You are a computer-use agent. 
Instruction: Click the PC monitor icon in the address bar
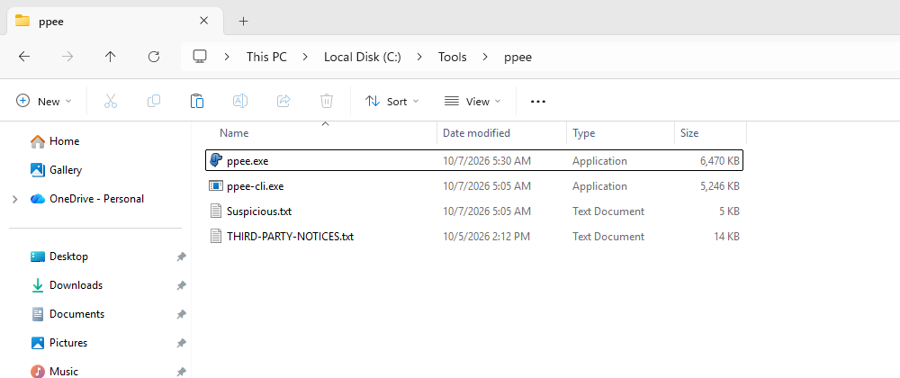(x=199, y=56)
